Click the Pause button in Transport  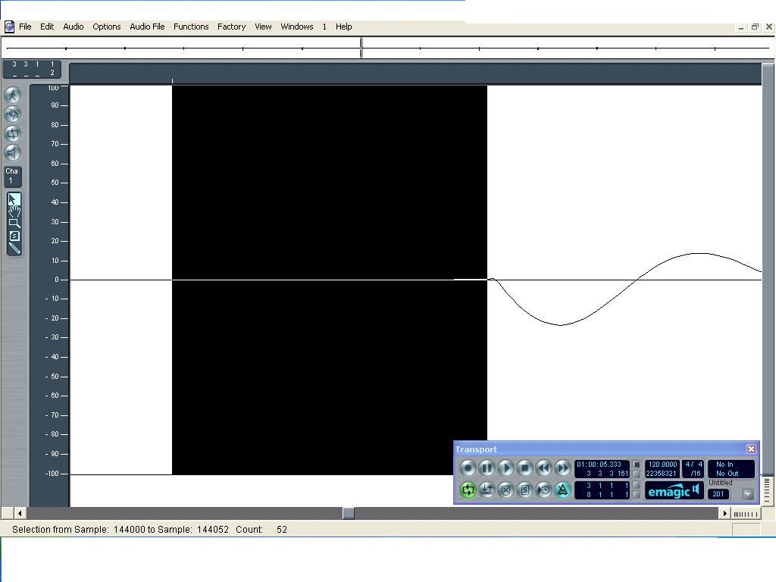coord(487,468)
